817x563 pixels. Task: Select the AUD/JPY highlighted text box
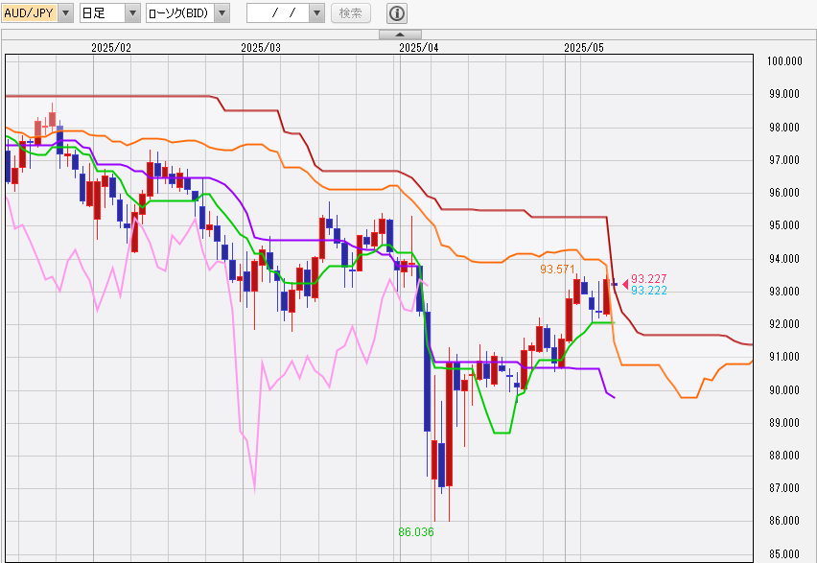[x=30, y=13]
